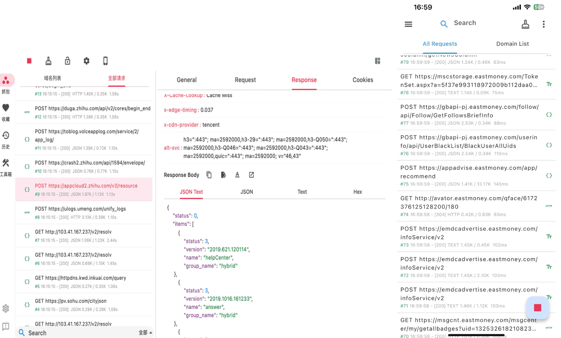This screenshot has height=338, width=561.
Task: Open the hamburger menu in the mobile app
Action: point(408,24)
